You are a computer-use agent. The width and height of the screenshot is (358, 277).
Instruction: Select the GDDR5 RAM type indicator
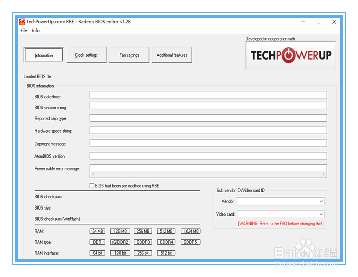191,242
